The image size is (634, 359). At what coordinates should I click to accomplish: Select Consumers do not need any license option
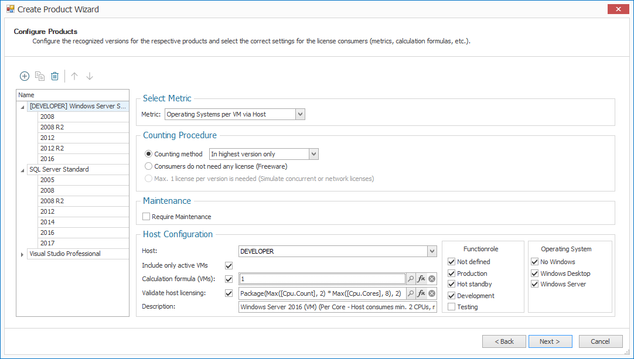click(x=148, y=166)
